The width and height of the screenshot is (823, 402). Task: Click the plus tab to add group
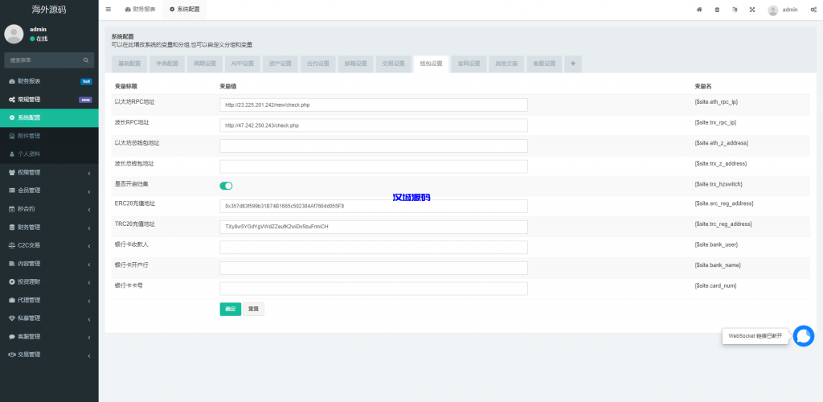[573, 64]
